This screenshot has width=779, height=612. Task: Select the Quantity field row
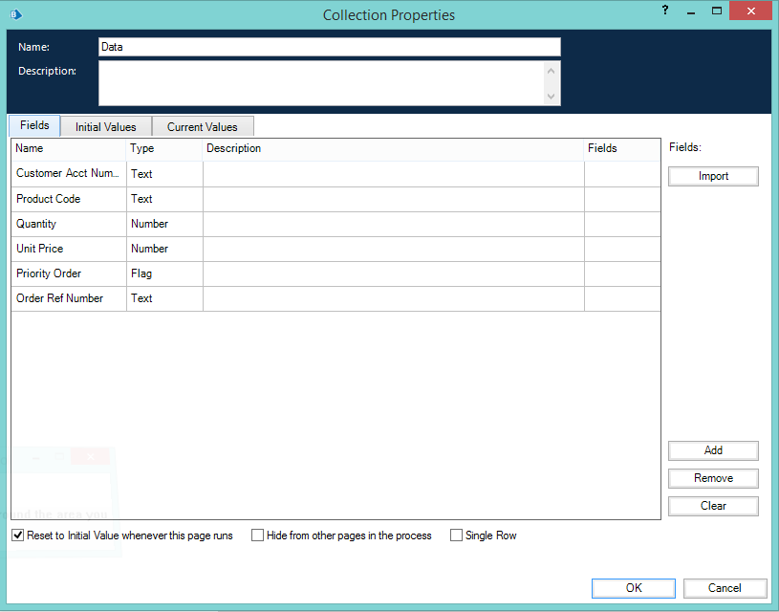[67, 224]
